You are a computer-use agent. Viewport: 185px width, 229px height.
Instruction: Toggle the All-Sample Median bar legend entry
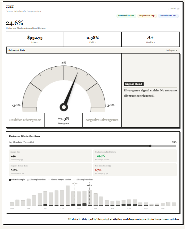pos(36,180)
